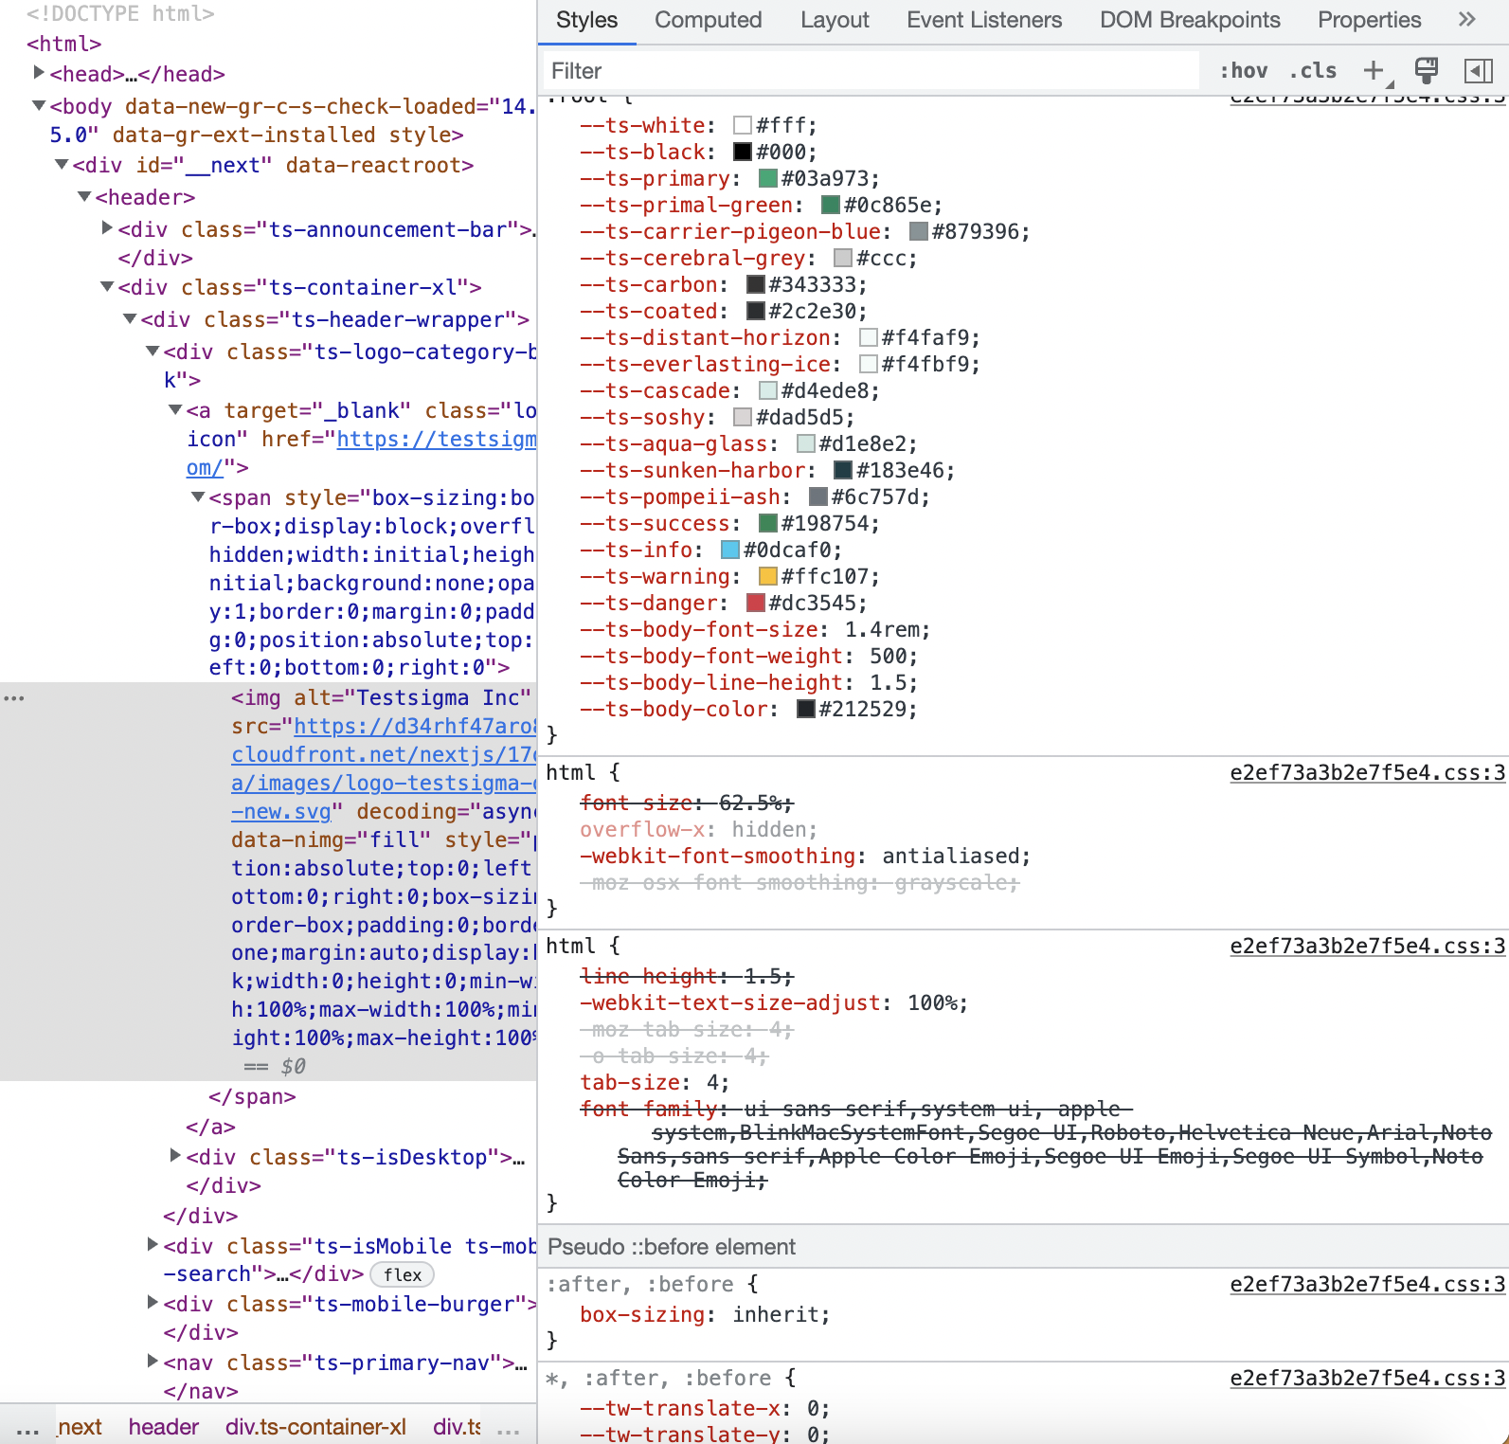Show the computed styles sidebar pane

[x=1478, y=70]
